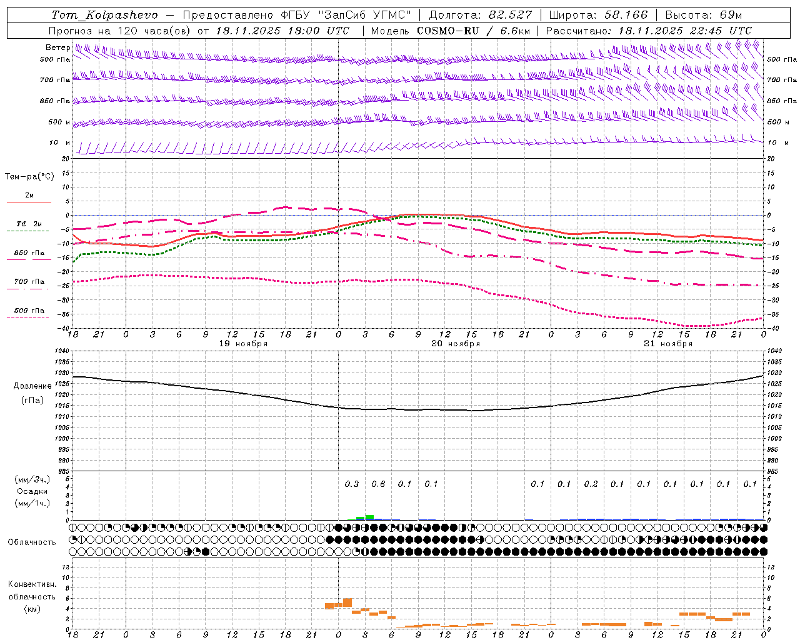Click the 21 ноября date label
This screenshot has width=800, height=640.
(x=669, y=344)
